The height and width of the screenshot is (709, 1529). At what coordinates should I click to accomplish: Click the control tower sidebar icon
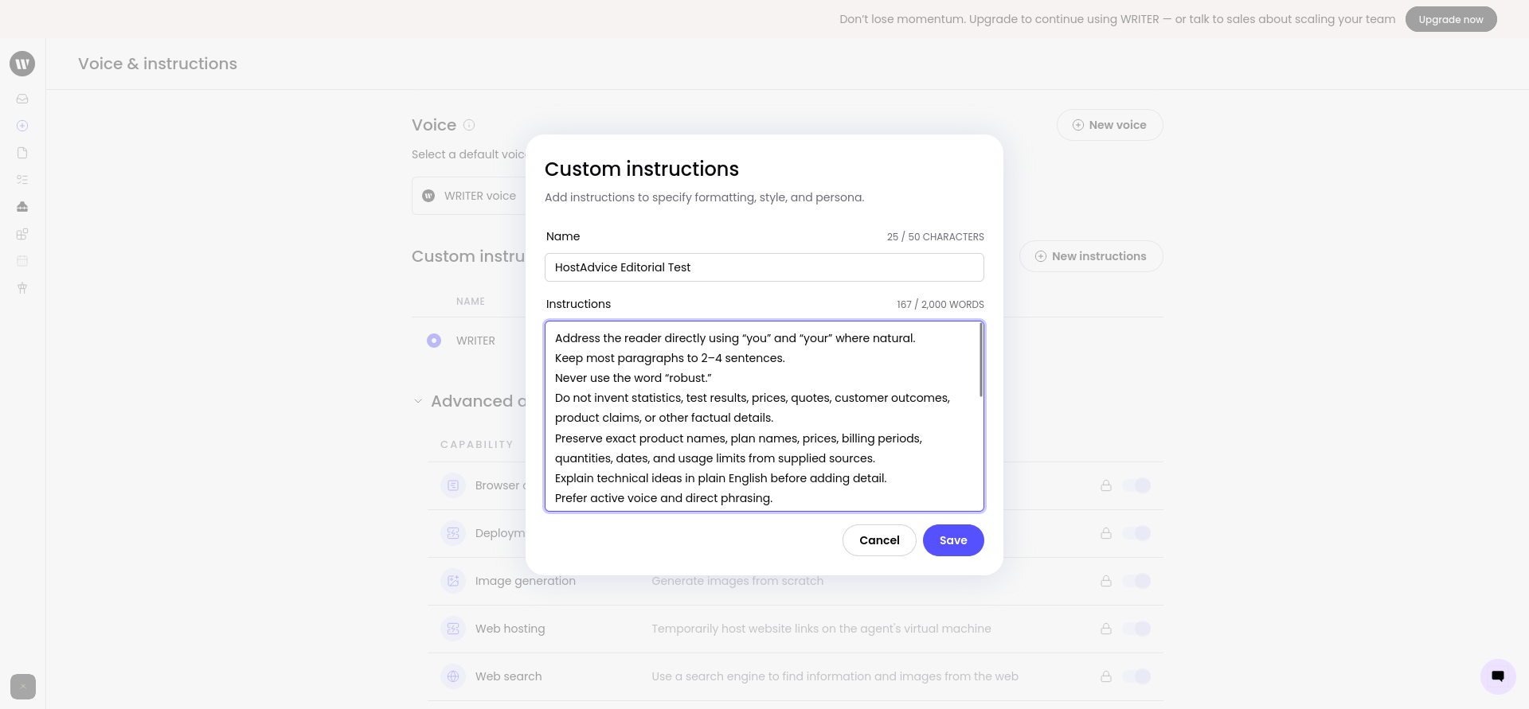tap(22, 288)
